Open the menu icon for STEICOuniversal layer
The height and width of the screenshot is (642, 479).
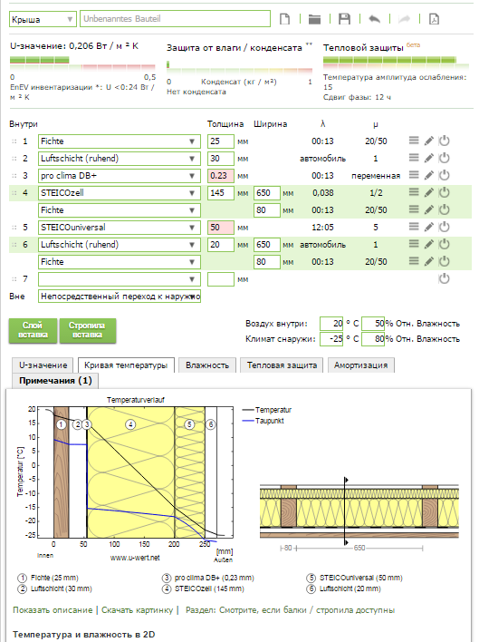414,227
